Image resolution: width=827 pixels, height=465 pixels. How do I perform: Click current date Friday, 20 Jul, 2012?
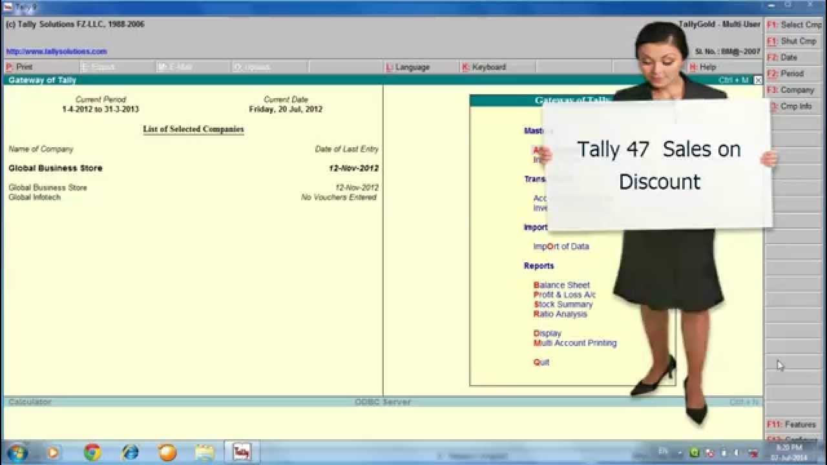(x=286, y=110)
